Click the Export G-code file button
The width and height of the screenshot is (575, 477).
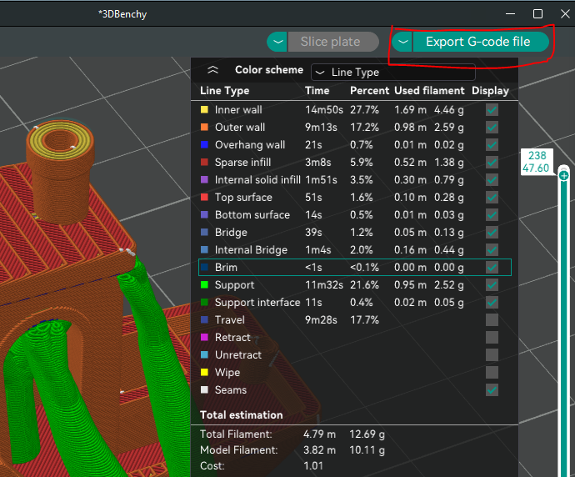pos(480,42)
